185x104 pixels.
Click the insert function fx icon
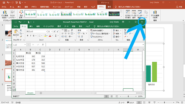point(43,45)
